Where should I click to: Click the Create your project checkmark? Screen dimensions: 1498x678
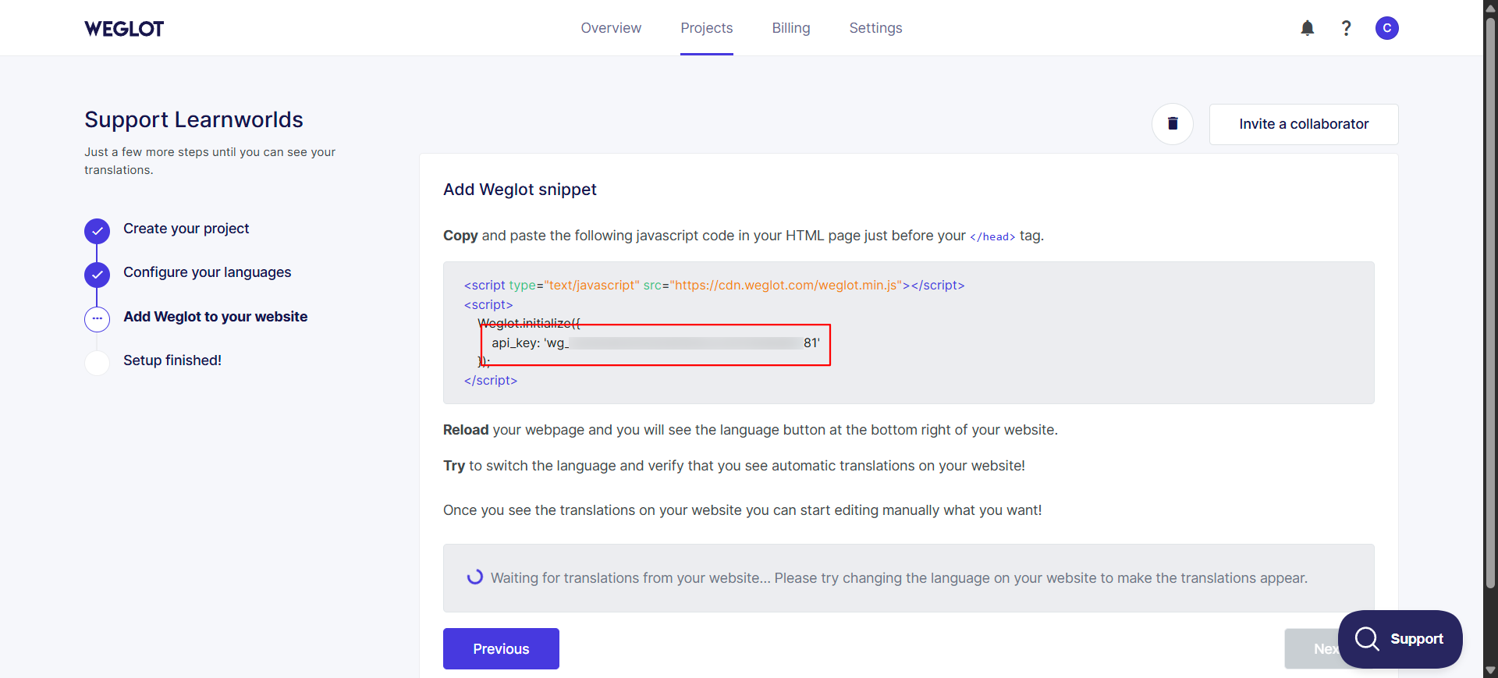(97, 231)
